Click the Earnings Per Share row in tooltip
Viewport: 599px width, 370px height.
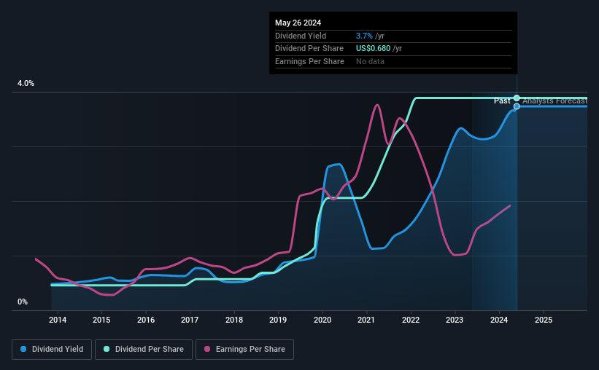393,61
